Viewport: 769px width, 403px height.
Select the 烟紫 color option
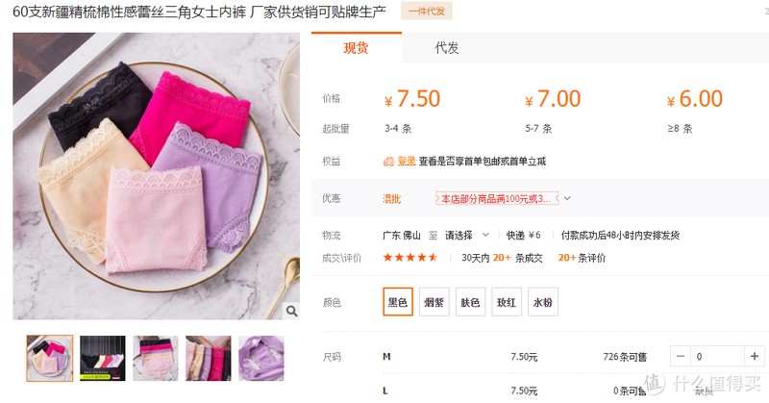coord(434,302)
